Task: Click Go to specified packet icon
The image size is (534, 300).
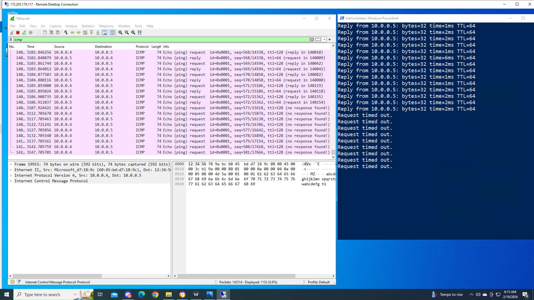Action: pos(85,32)
